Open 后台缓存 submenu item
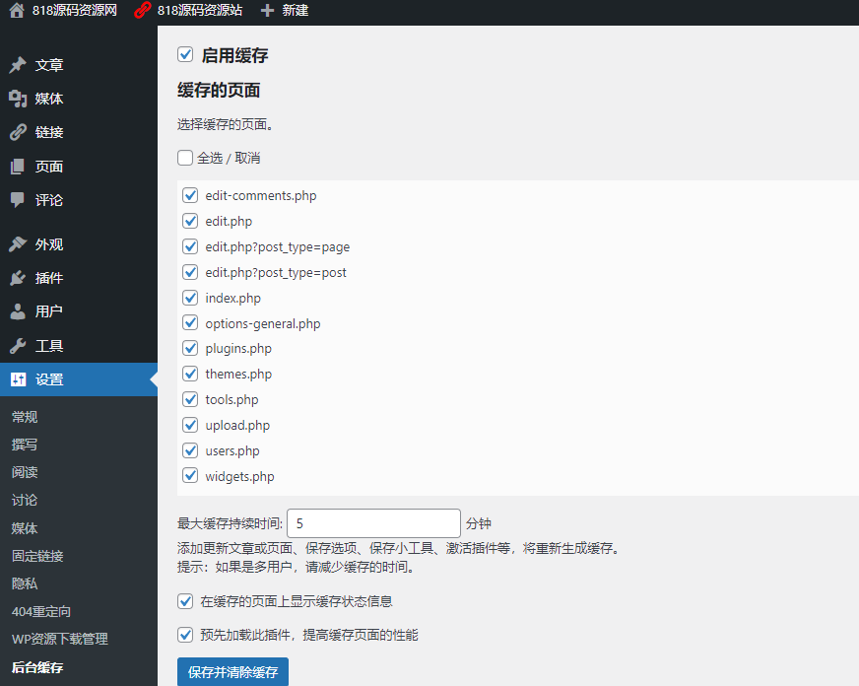 click(x=37, y=667)
